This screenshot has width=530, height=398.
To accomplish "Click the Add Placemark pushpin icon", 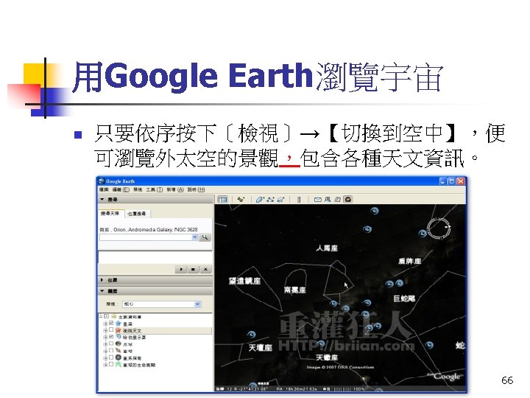I will (x=241, y=199).
